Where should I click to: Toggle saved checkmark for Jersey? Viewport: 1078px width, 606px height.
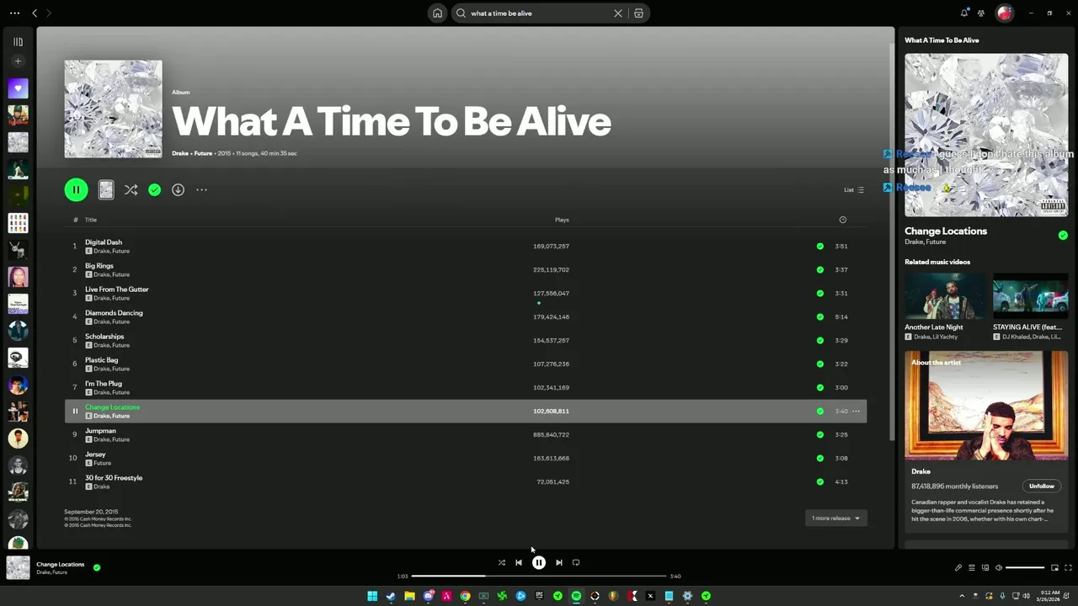point(819,459)
